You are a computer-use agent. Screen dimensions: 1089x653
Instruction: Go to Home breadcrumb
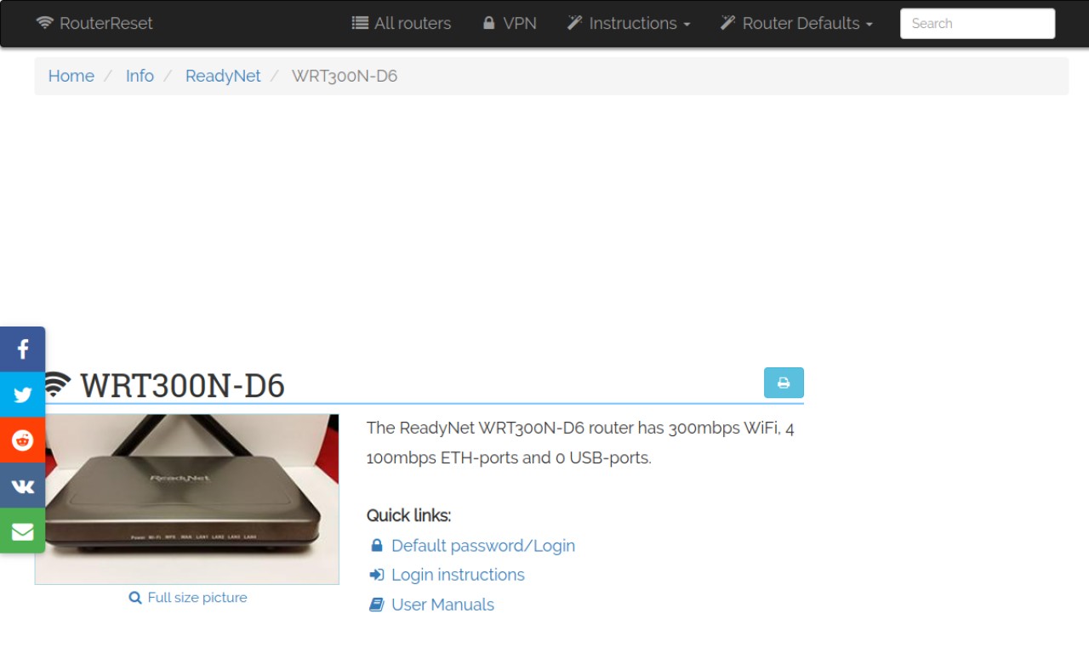[x=71, y=76]
